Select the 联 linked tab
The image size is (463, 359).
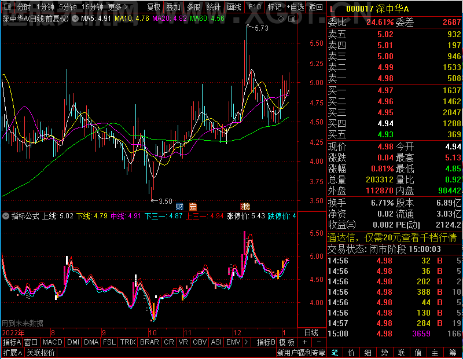pos(401,353)
